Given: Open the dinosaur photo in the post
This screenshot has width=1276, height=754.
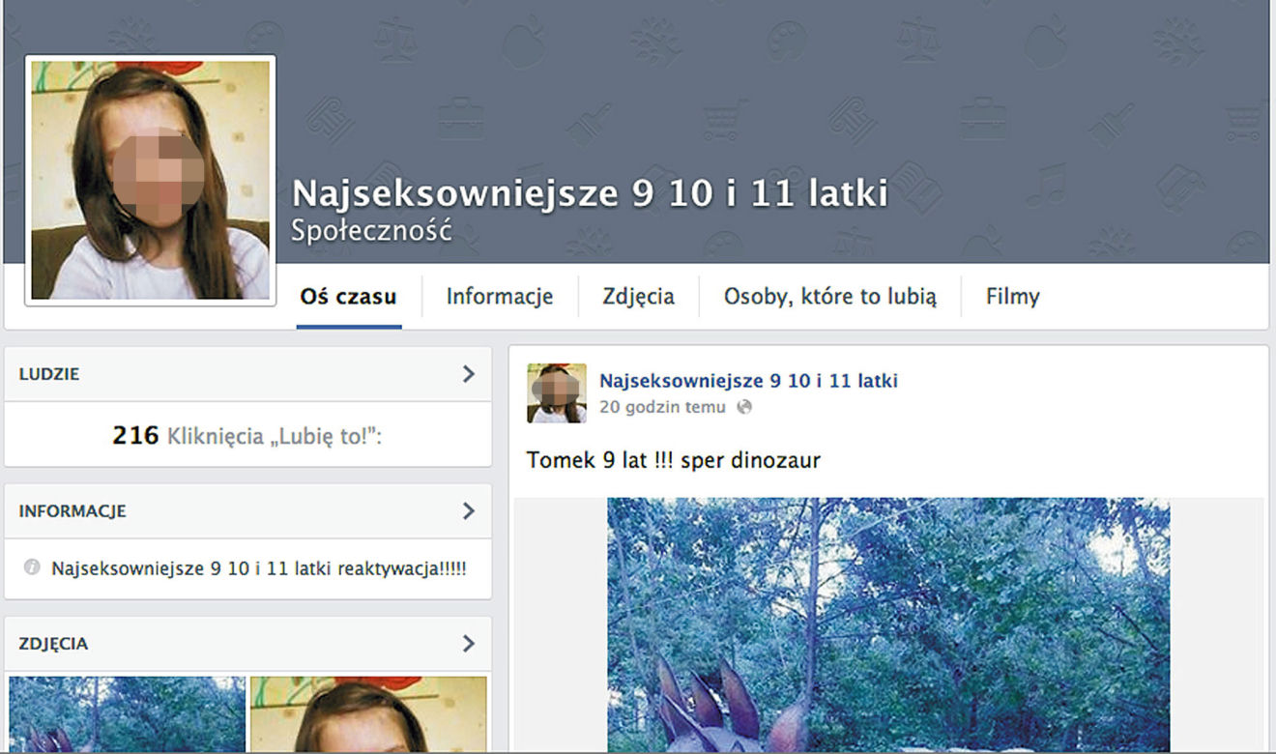Looking at the screenshot, I should [x=888, y=624].
